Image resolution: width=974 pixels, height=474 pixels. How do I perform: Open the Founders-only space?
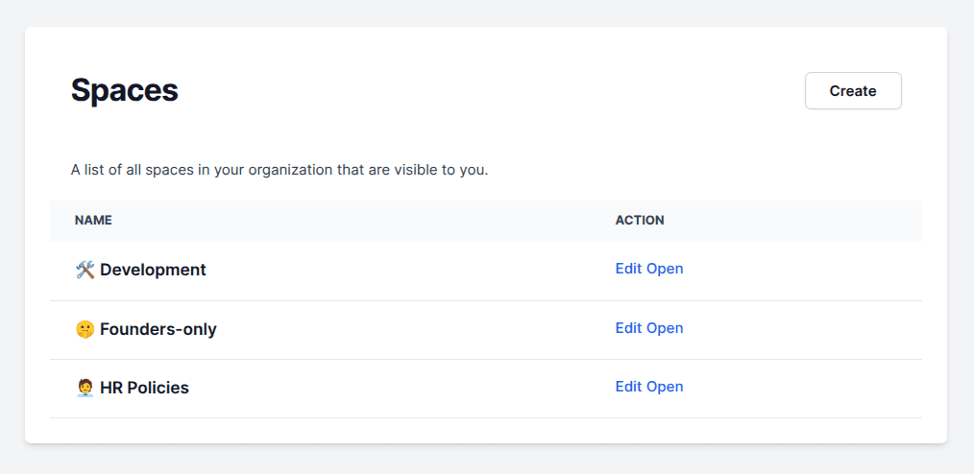665,328
